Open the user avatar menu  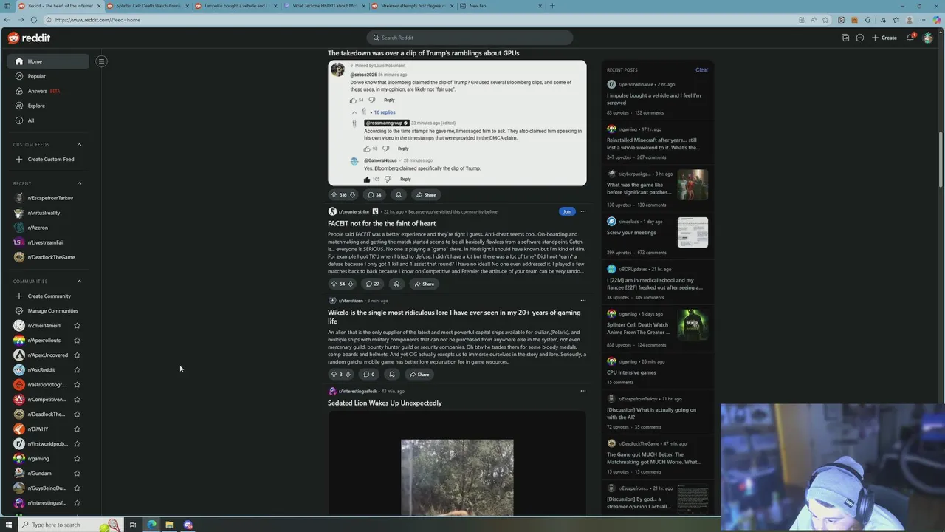click(928, 38)
